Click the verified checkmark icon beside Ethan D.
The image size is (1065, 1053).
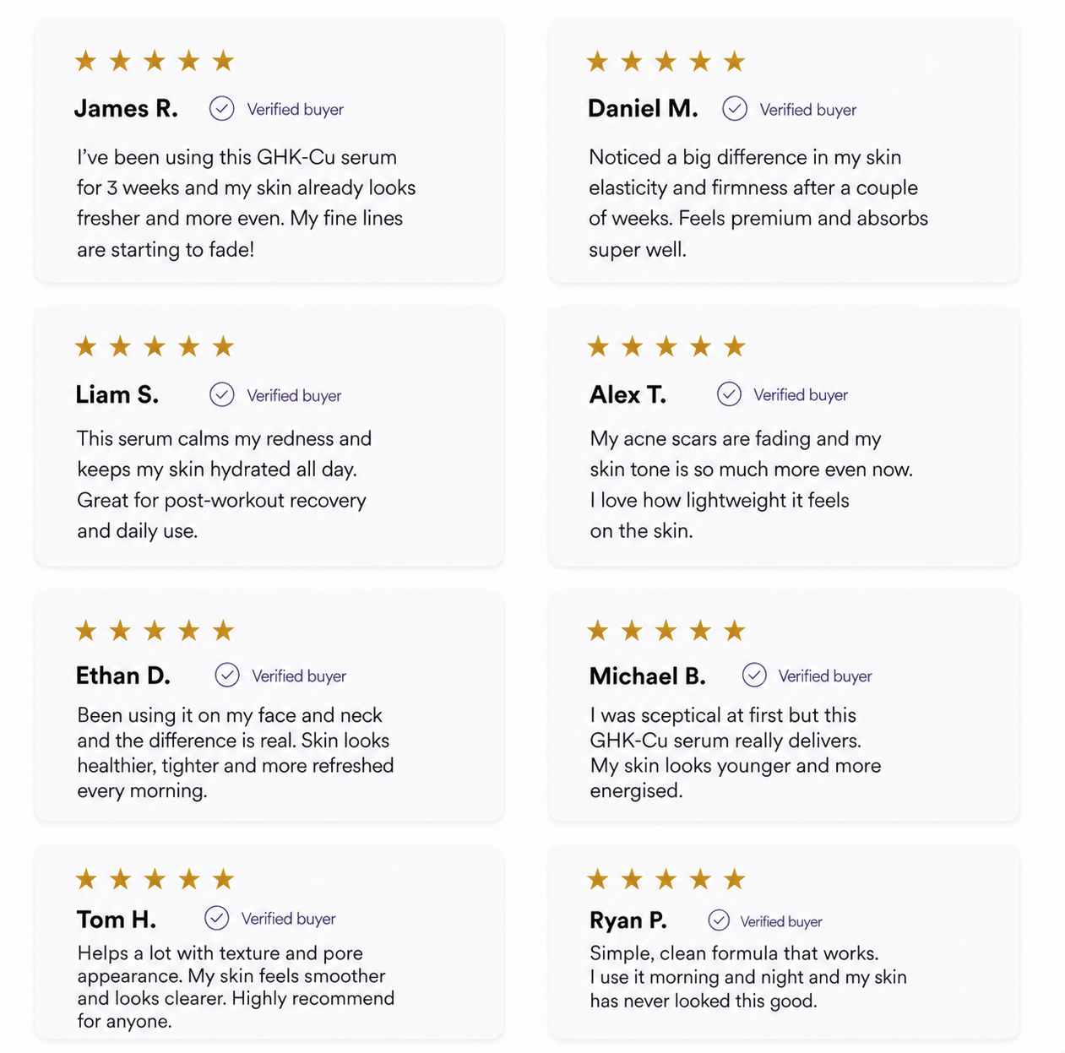227,675
